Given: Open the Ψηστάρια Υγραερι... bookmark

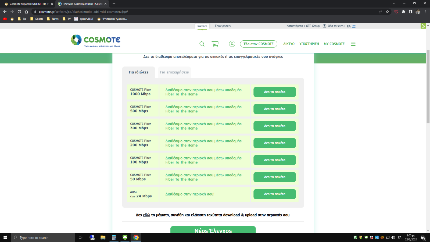Looking at the screenshot, I should (x=112, y=19).
